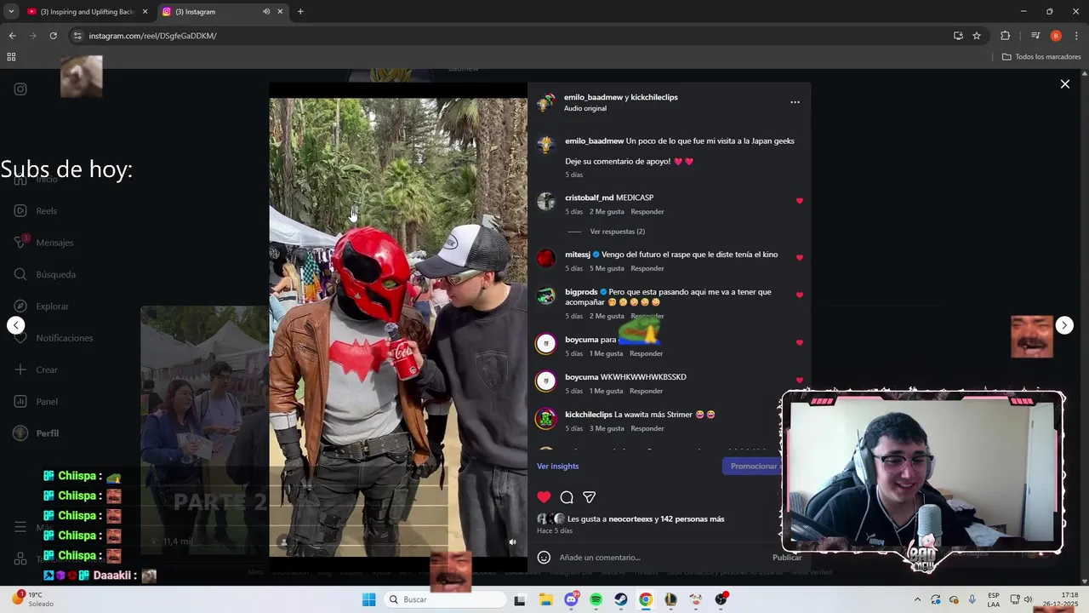This screenshot has width=1089, height=613.
Task: Unlike the reel with the red heart button
Action: click(544, 497)
